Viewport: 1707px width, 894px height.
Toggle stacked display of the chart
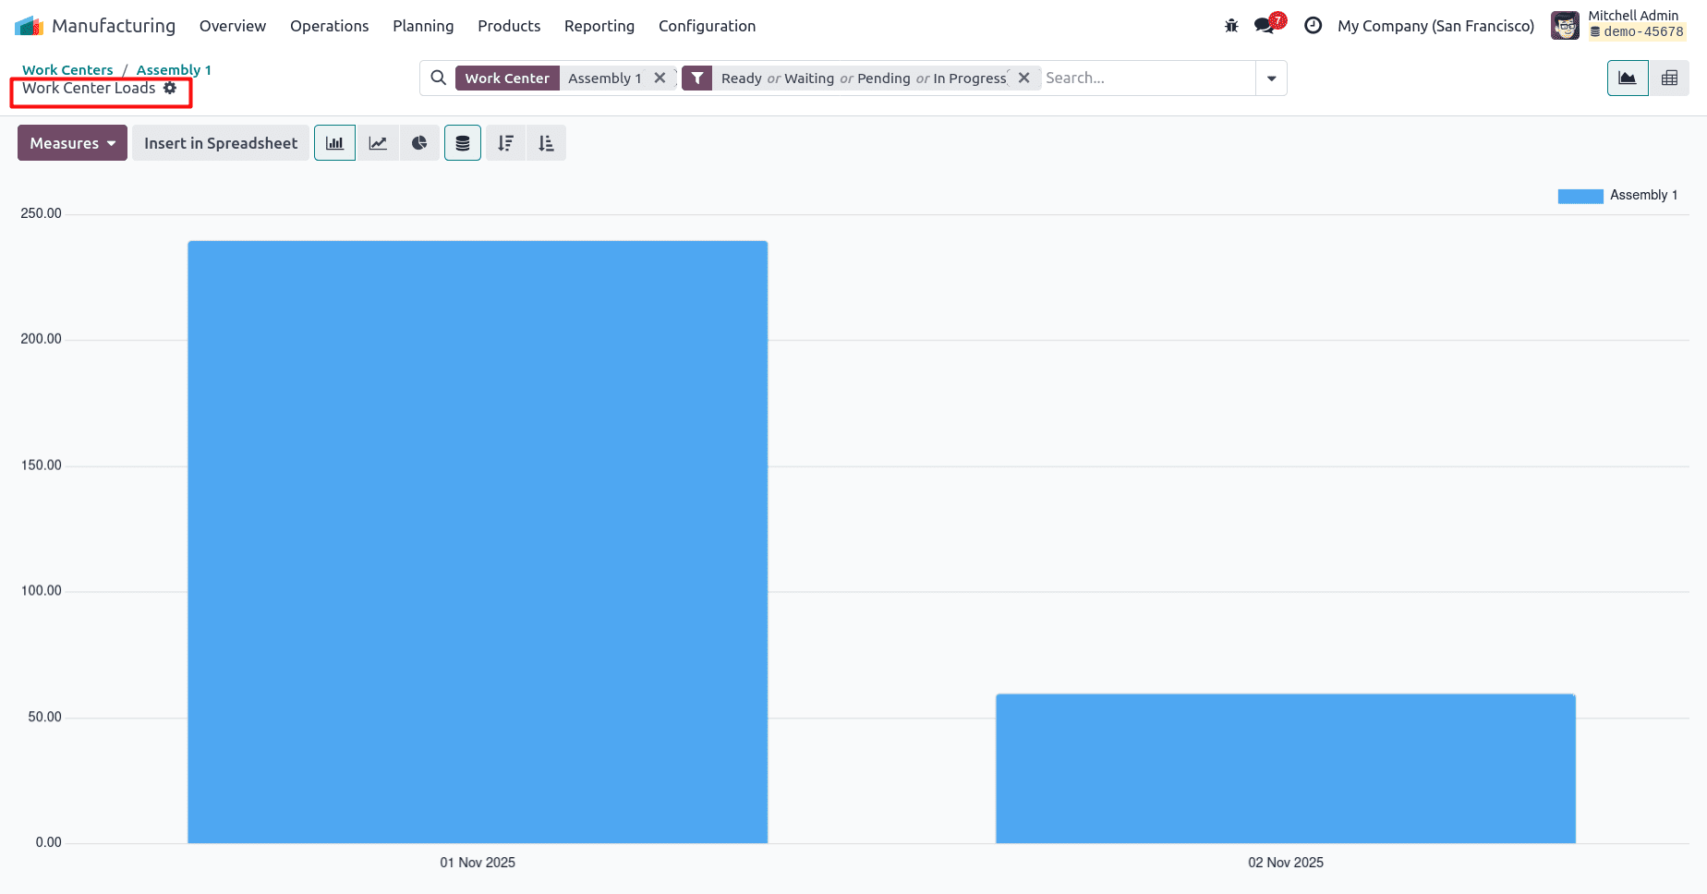point(462,142)
